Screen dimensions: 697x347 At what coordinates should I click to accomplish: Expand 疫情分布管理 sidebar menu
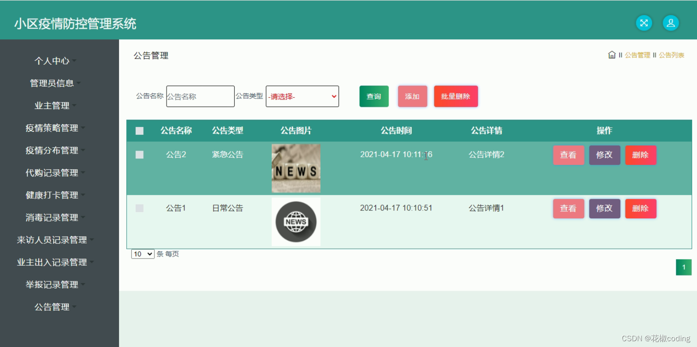click(55, 151)
